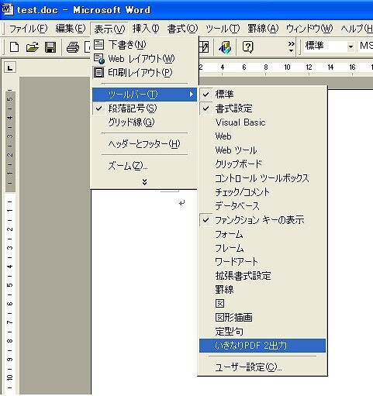Expand more toolbar buttons chevron
Screen dimensions: 373x396
click(x=292, y=47)
